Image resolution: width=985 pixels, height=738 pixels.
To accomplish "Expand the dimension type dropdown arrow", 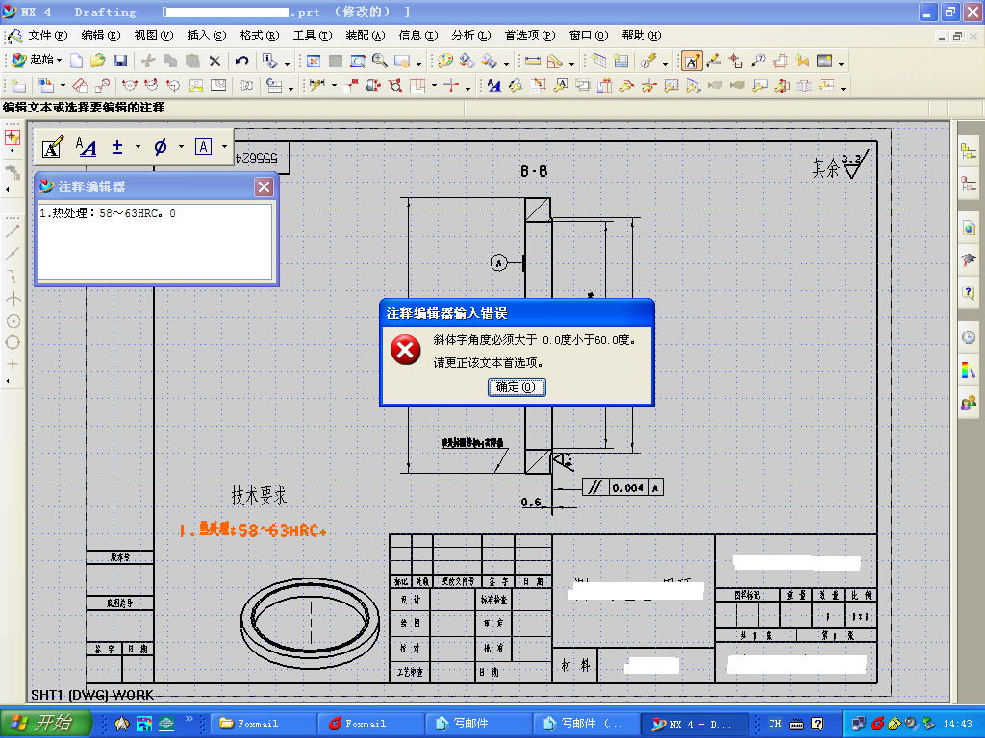I will click(334, 86).
